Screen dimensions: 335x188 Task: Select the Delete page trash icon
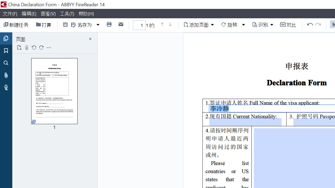tap(26, 48)
